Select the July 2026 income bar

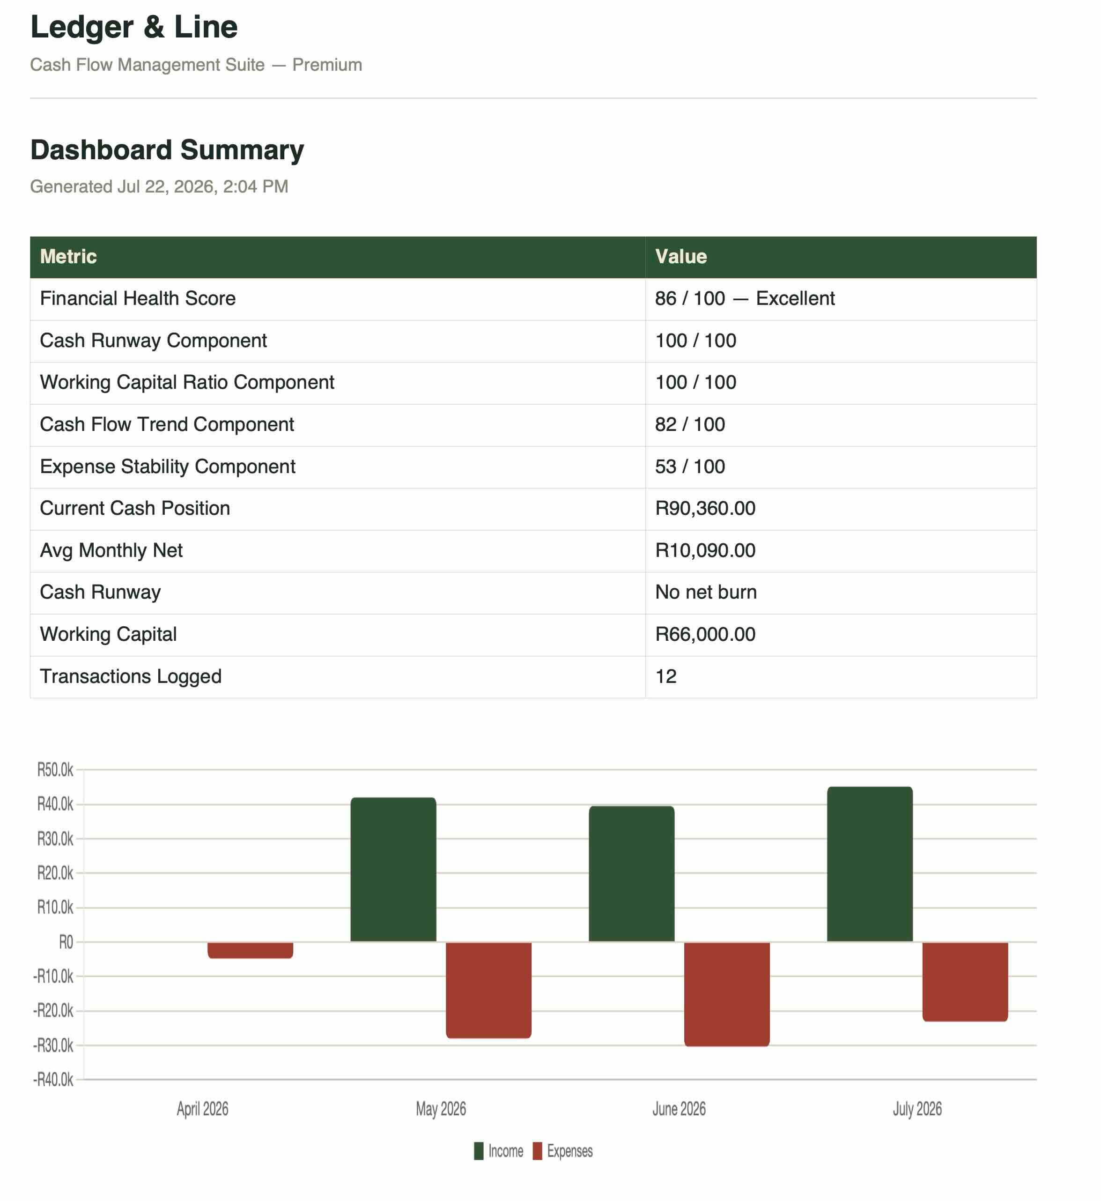pyautogui.click(x=870, y=864)
